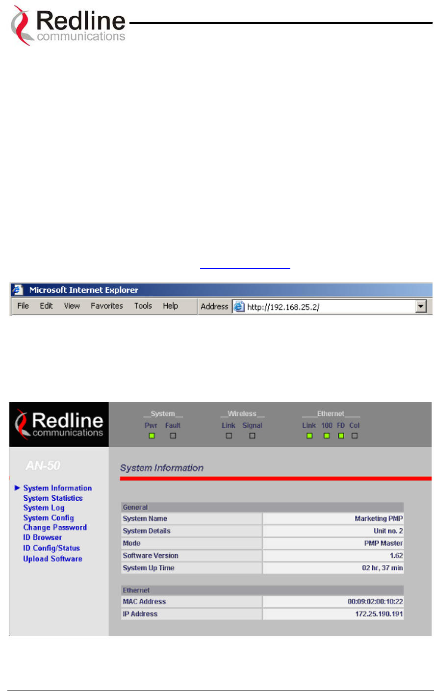
Task: Click the IP Address row label
Action: click(x=140, y=614)
